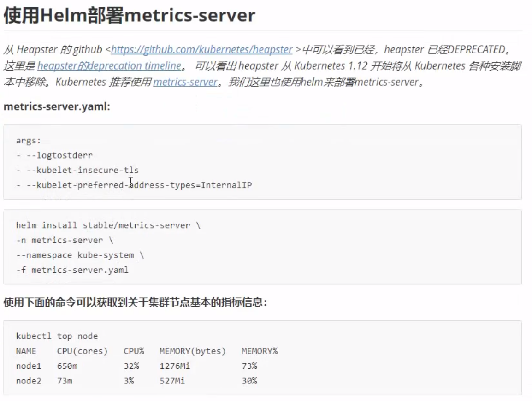Click the heading '使用Helm部署metrics-server'
532x401 pixels.
129,15
